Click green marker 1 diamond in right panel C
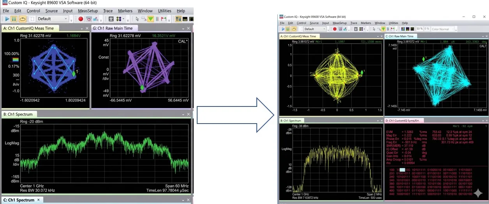 pos(424,59)
